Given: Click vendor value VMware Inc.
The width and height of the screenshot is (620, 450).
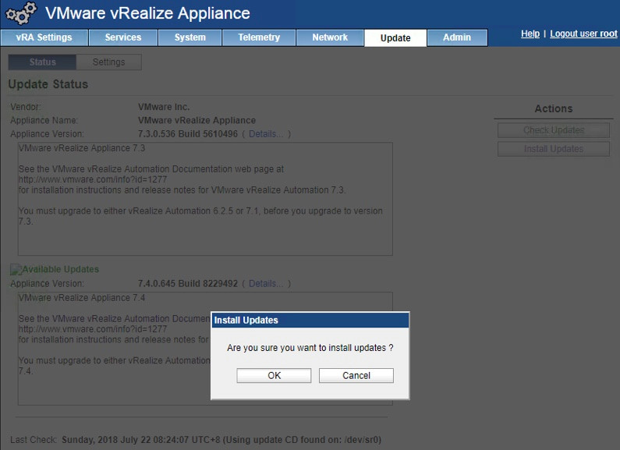Looking at the screenshot, I should (164, 107).
